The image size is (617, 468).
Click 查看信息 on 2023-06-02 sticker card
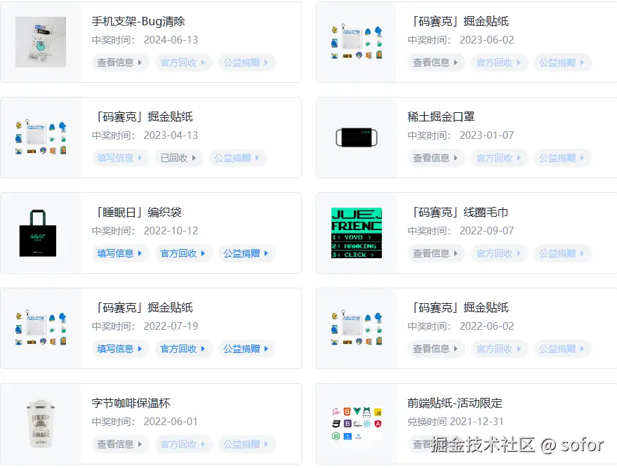click(435, 62)
